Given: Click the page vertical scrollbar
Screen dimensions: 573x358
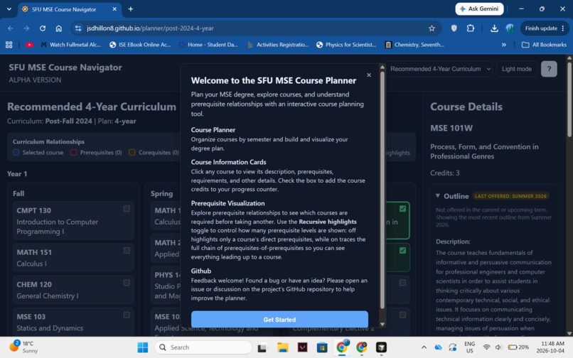Looking at the screenshot, I should coord(569,99).
